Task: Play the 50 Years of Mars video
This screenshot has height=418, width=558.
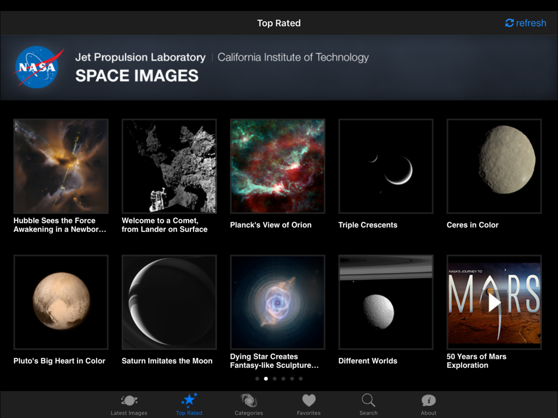Action: pyautogui.click(x=494, y=302)
